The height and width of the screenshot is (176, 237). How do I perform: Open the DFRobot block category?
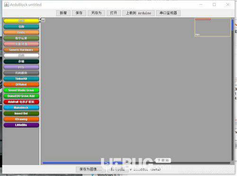pyautogui.click(x=21, y=84)
